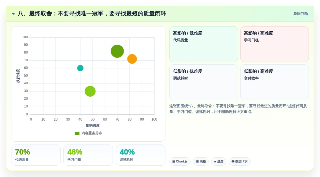The image size is (320, 177).
Task: Click the 70% 代码质量 stat card
Action: [36, 155]
